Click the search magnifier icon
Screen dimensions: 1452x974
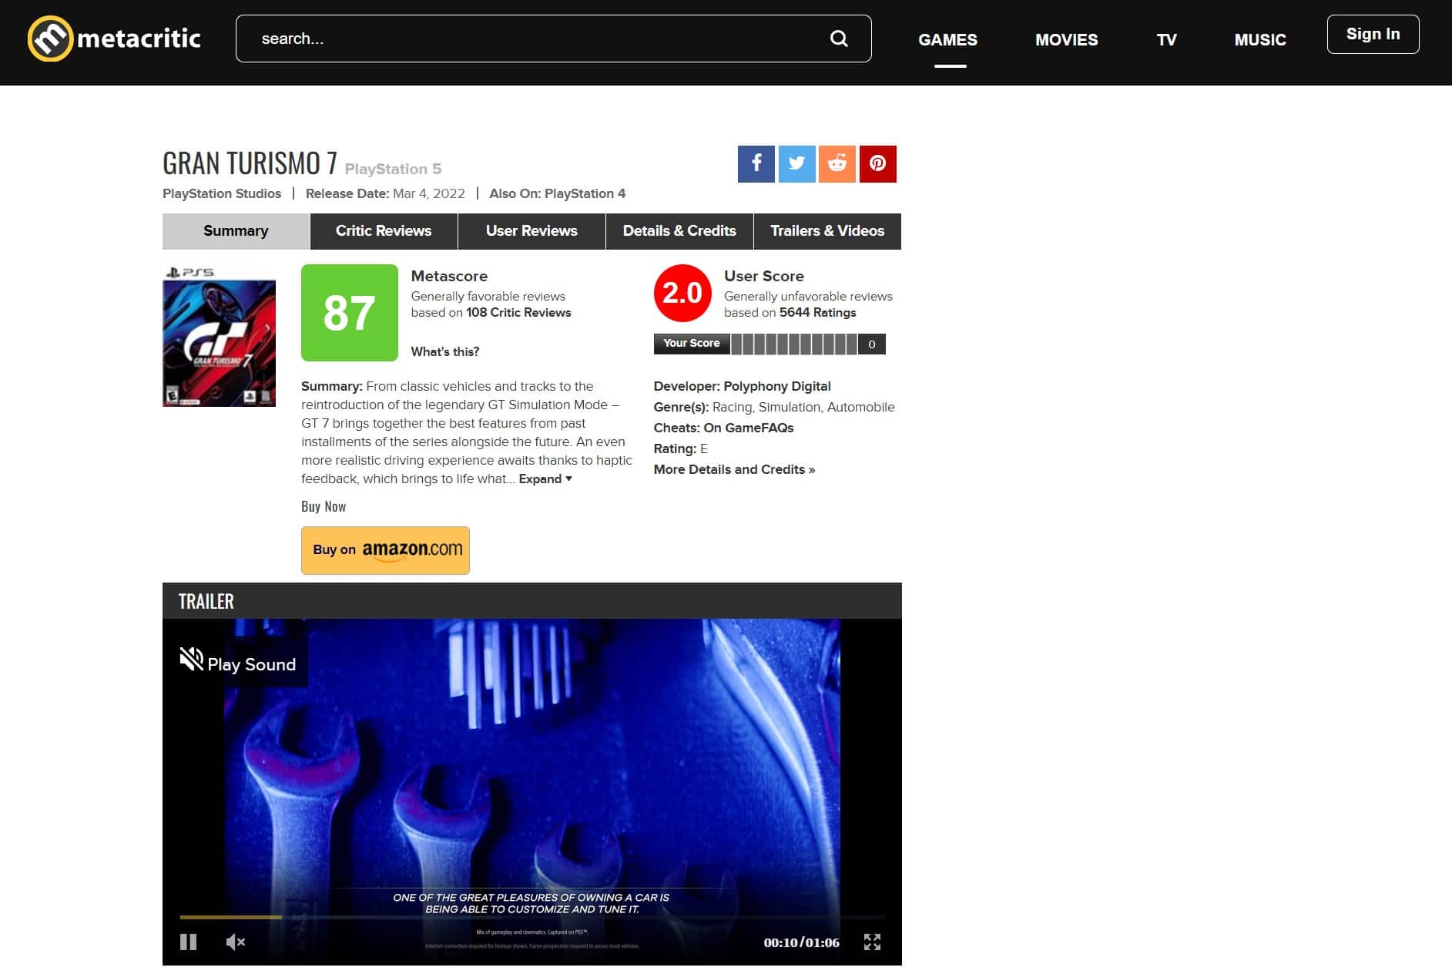tap(839, 39)
